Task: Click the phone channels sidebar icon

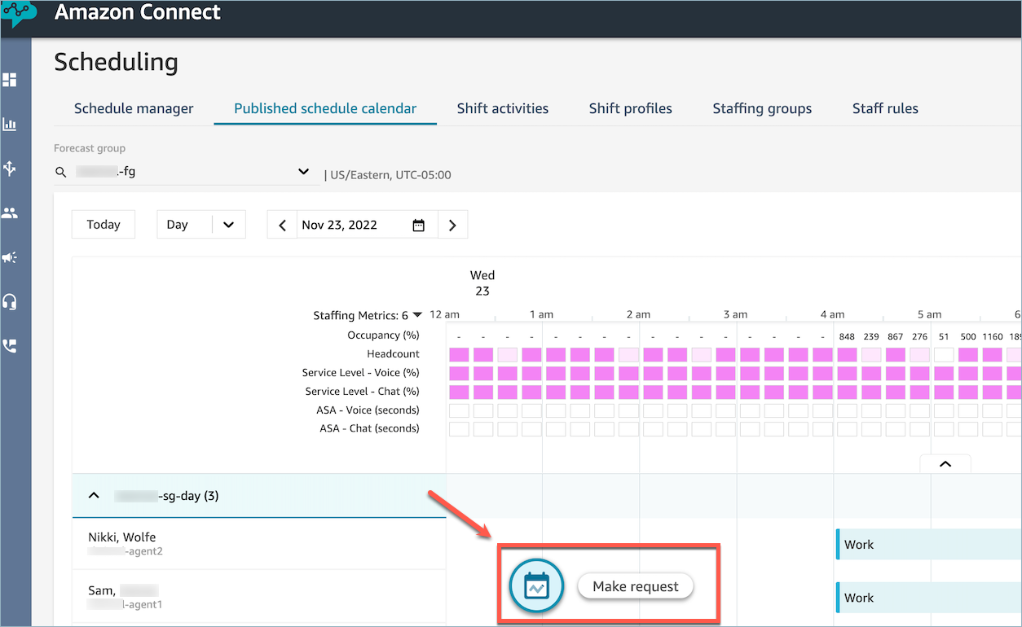Action: click(10, 346)
